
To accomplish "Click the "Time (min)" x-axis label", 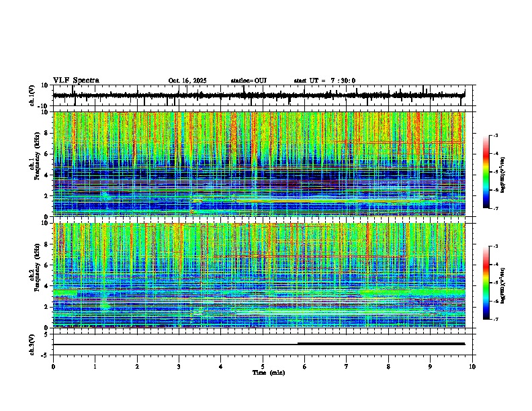I will click(x=269, y=373).
